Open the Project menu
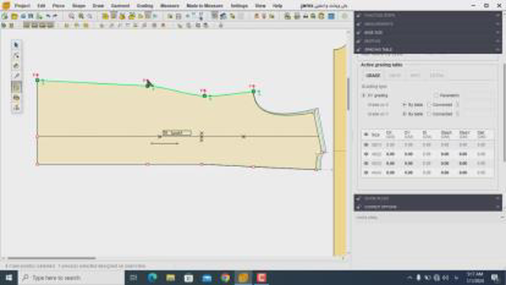506x285 pixels. (22, 6)
